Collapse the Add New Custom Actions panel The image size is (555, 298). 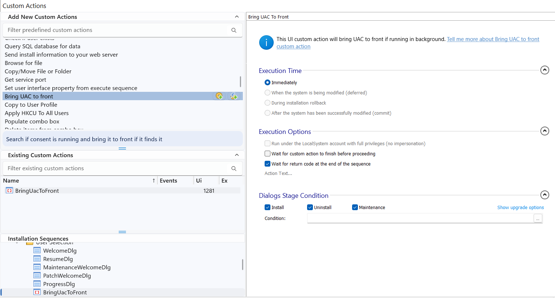click(237, 17)
